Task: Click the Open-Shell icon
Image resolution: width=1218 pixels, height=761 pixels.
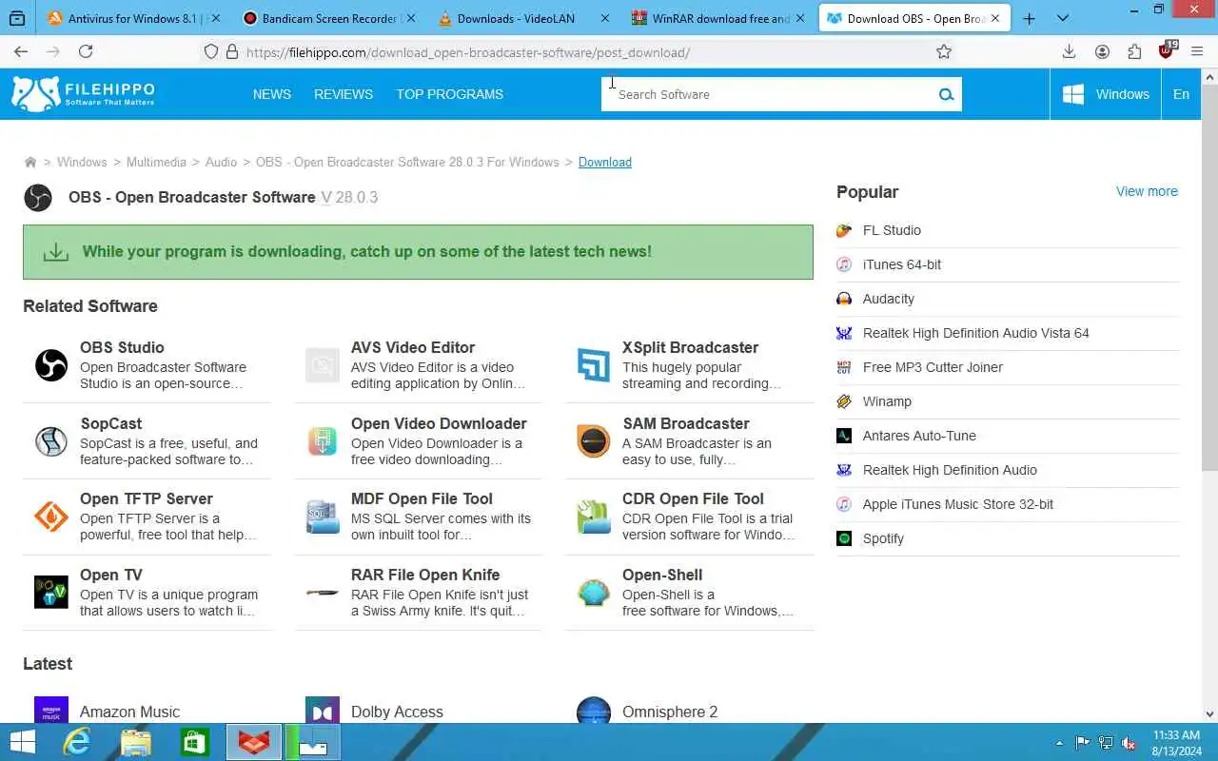Action: click(594, 593)
